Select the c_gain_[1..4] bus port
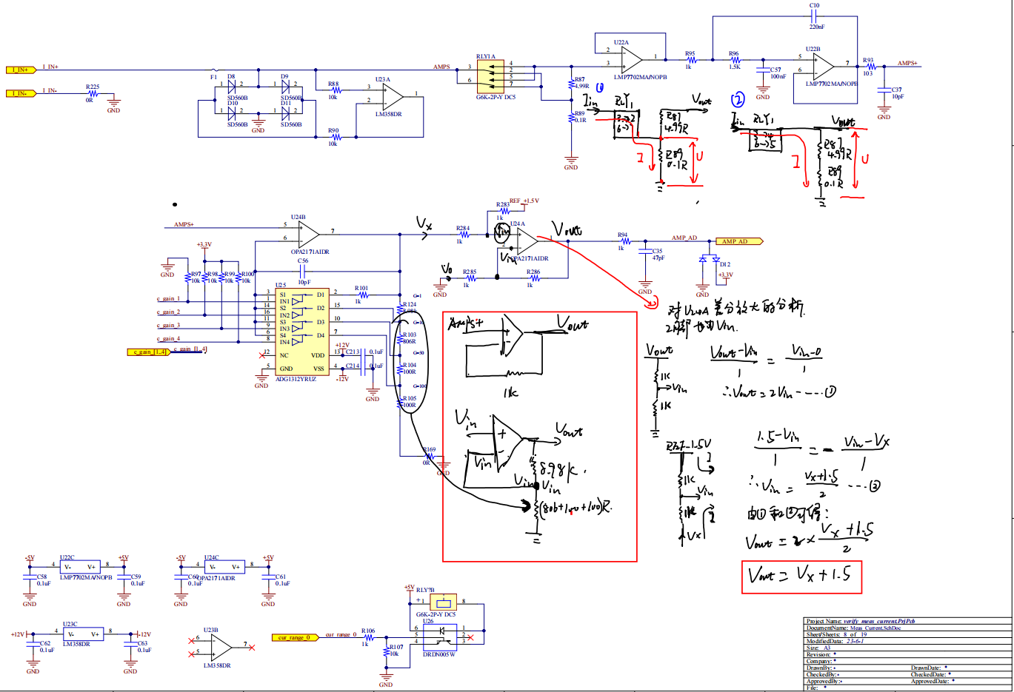Screen dimensions: 1014x692 (148, 352)
